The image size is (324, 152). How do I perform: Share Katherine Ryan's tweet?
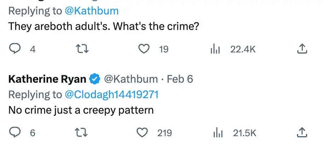click(302, 132)
